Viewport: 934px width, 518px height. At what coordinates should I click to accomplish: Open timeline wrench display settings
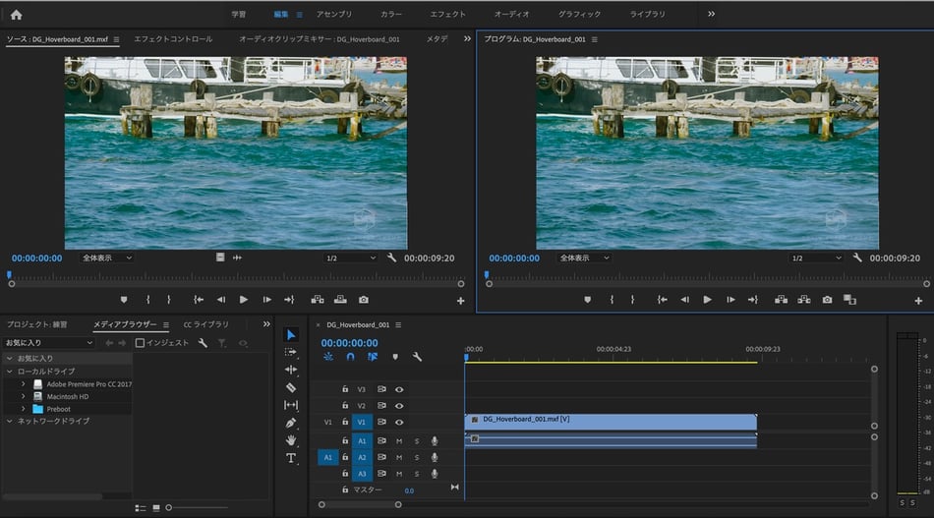point(417,357)
